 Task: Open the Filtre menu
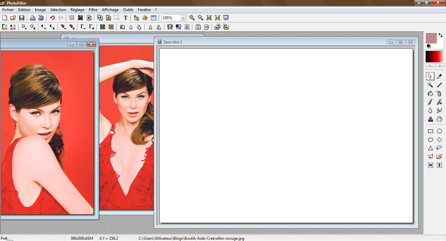pos(93,10)
